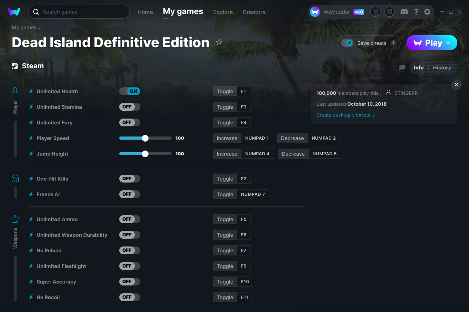The height and width of the screenshot is (312, 469).
Task: Click the Create desktop shortcut link
Action: pyautogui.click(x=344, y=115)
